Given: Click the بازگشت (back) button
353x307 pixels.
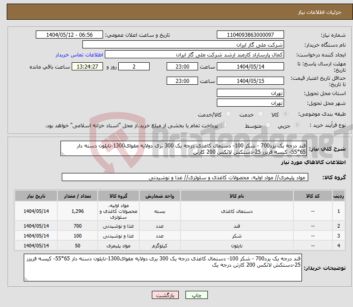Looking at the screenshot, I should pyautogui.click(x=165, y=295).
